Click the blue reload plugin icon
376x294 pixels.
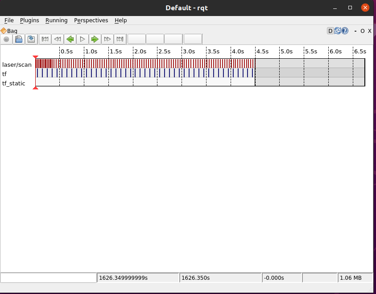(x=337, y=31)
